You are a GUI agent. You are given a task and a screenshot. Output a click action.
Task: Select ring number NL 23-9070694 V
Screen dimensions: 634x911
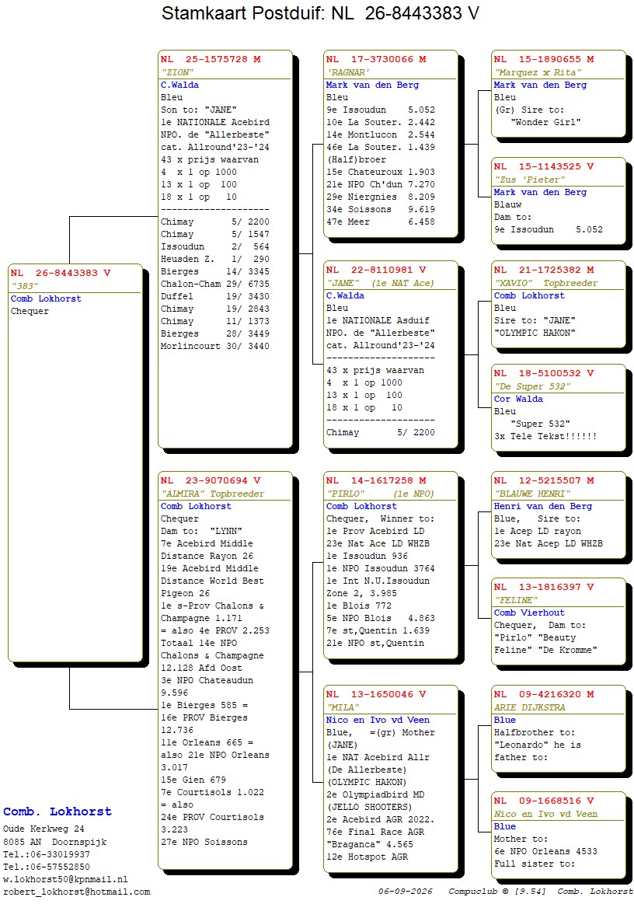tap(211, 480)
